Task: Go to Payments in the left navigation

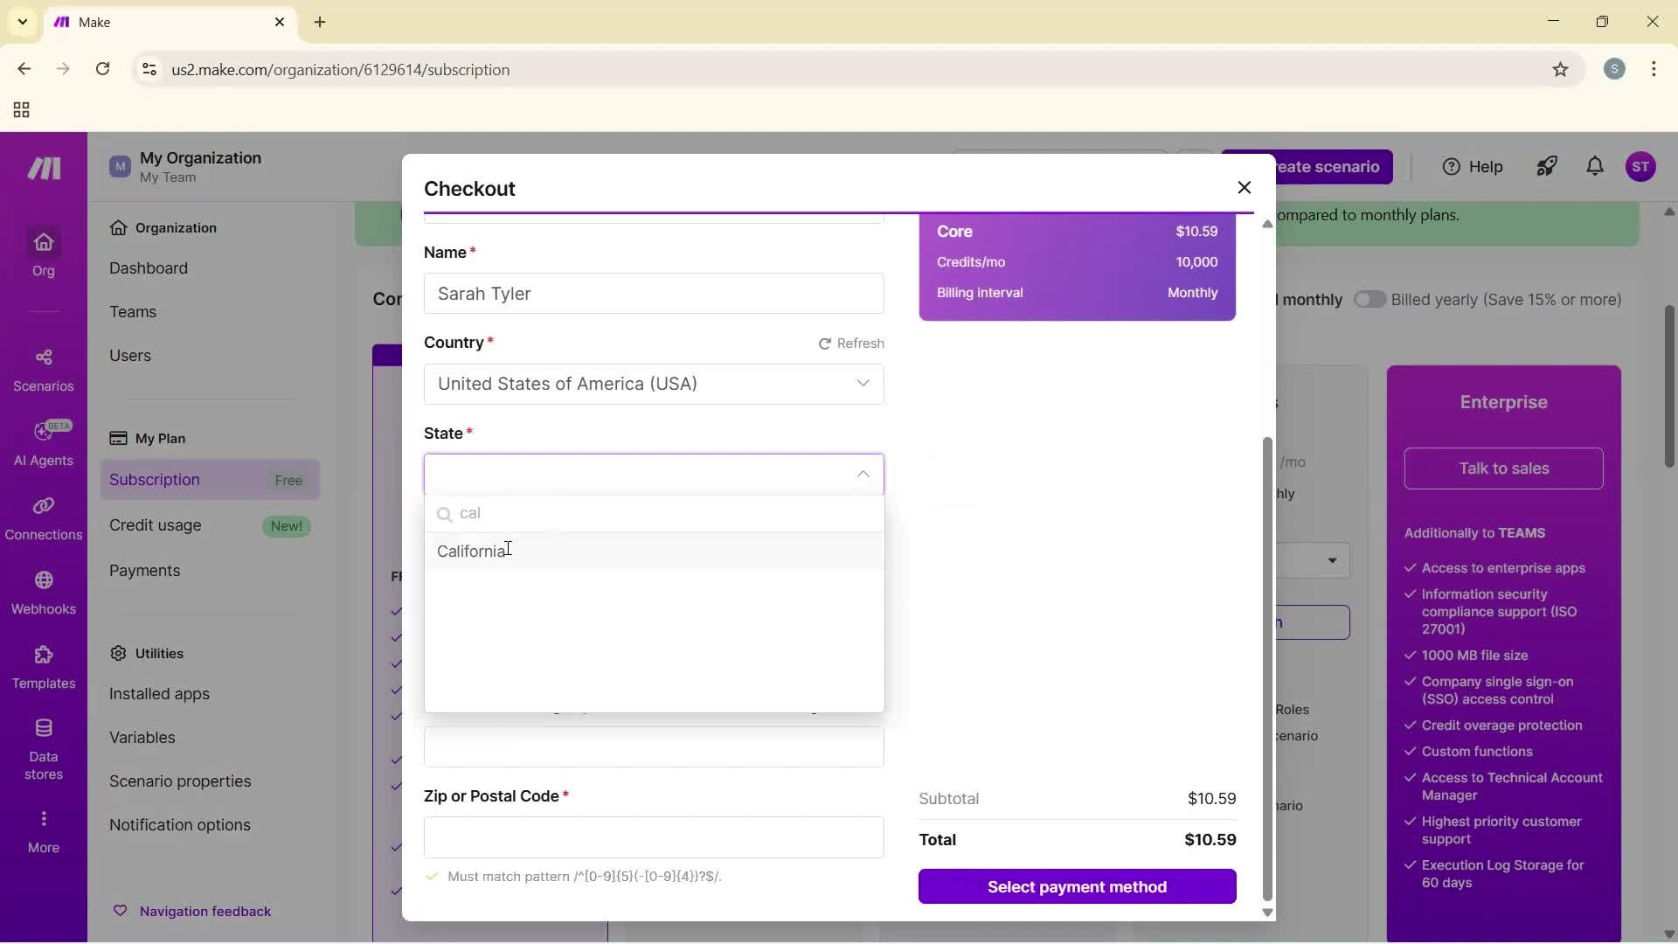Action: 145,571
